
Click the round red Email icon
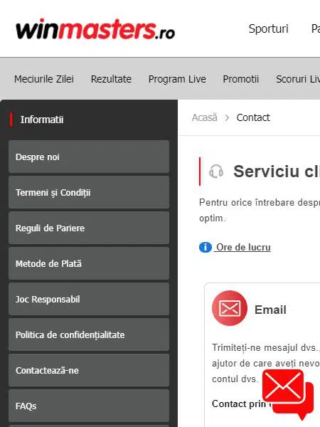tap(230, 308)
